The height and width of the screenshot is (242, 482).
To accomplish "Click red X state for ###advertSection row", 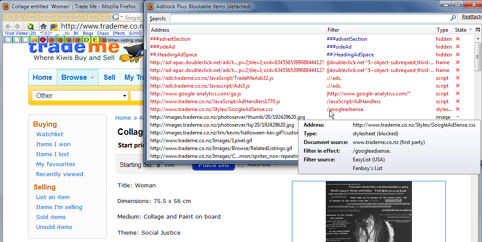I will [458, 39].
